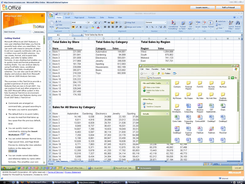Open Sort & Filter menu

(231, 25)
